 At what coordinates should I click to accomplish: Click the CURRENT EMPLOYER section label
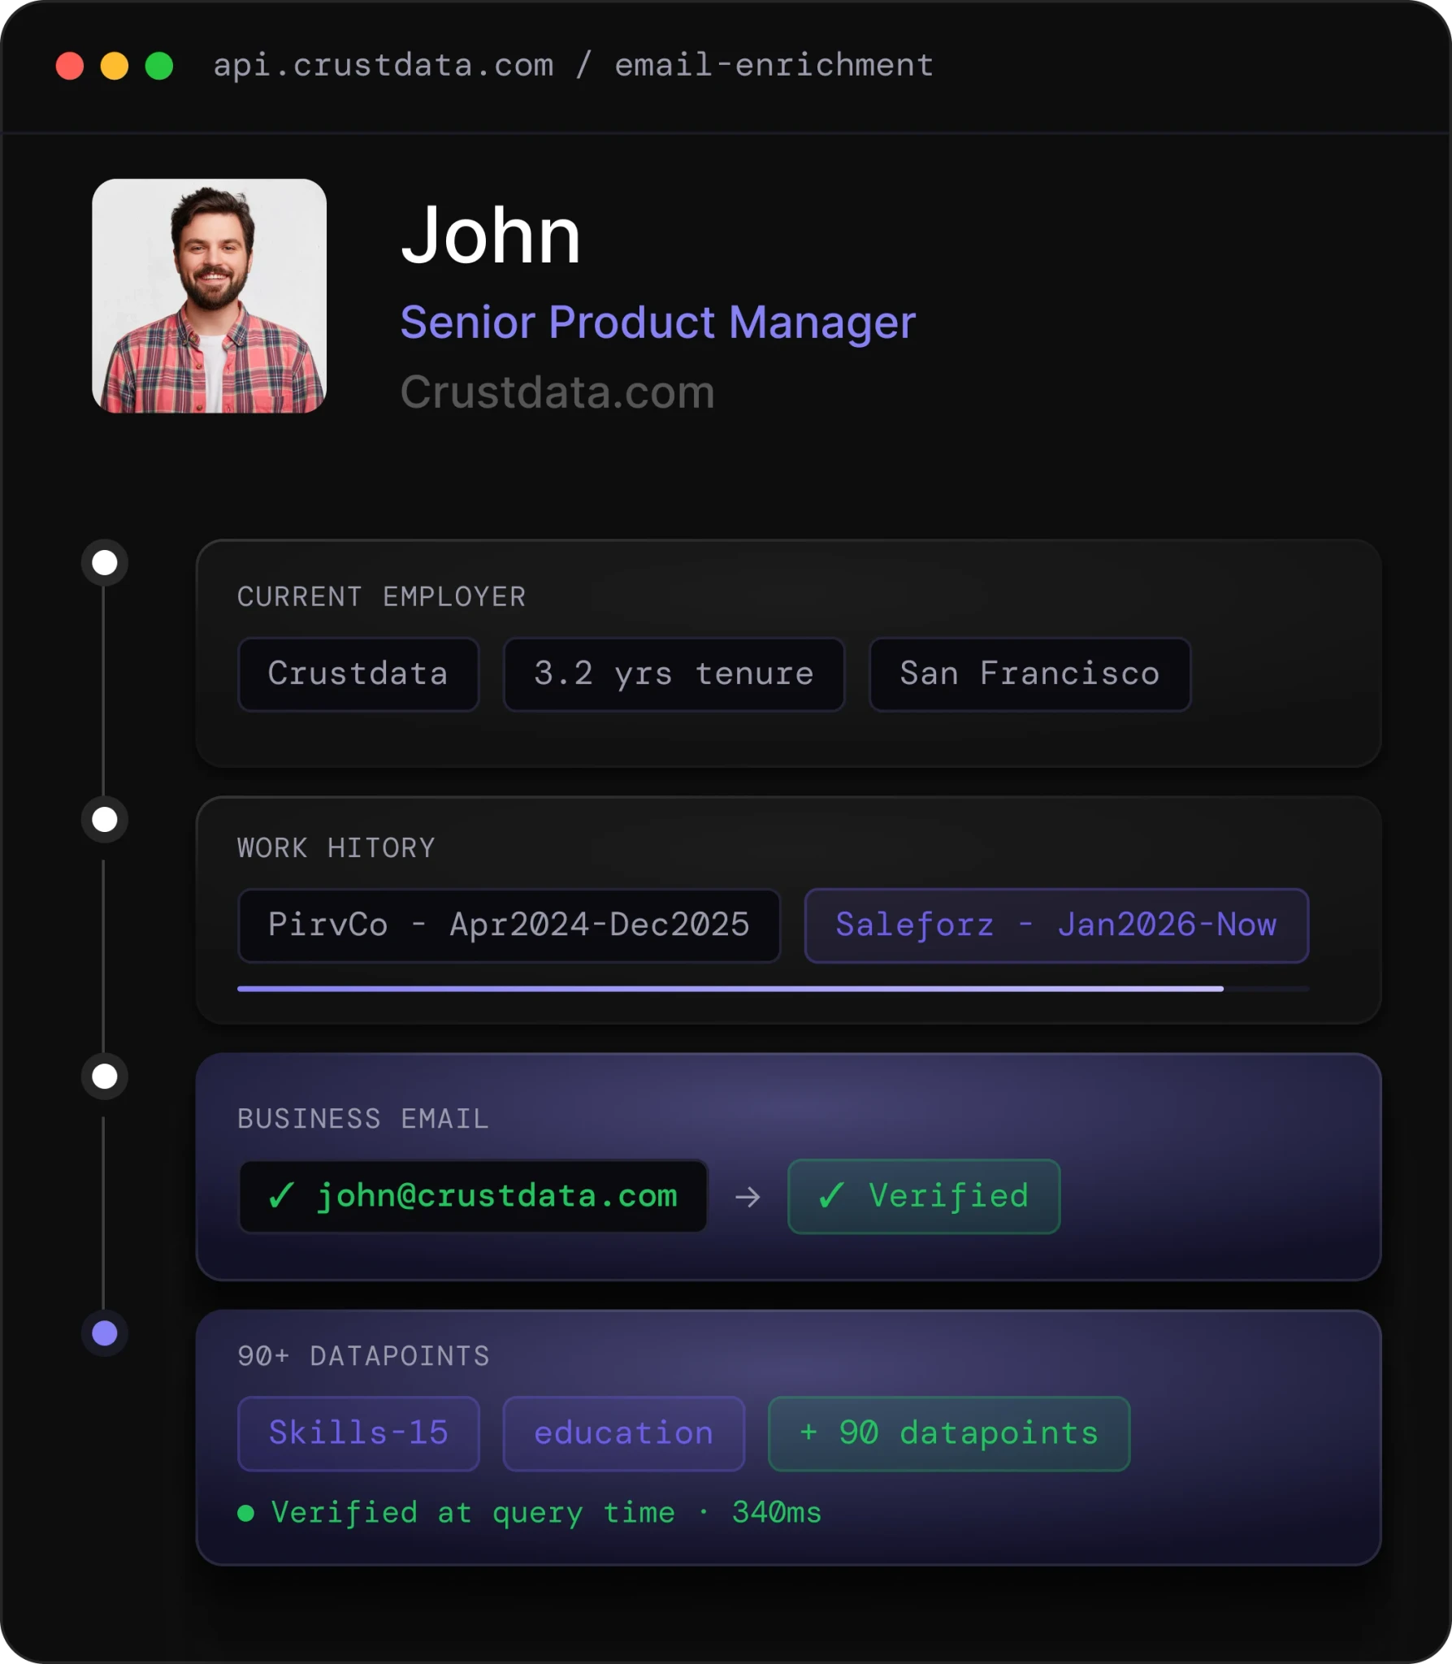pyautogui.click(x=381, y=597)
